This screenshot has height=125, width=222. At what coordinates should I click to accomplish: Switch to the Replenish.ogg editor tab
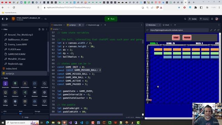click(x=94, y=25)
